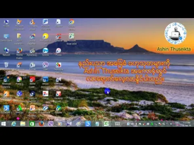This screenshot has height=145, width=194.
Task: Click the Ashin Thuseikta profile picture
Action: click(x=175, y=33)
